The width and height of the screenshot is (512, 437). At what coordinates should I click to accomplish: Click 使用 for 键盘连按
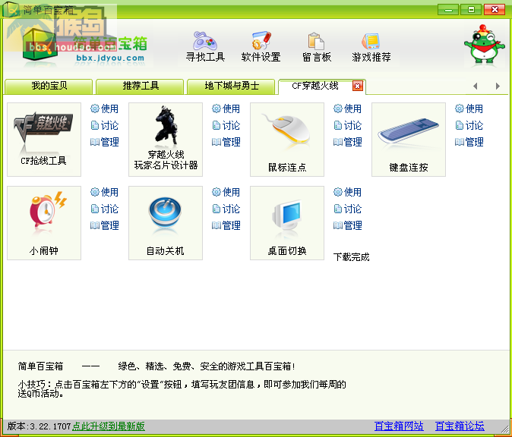tap(469, 108)
